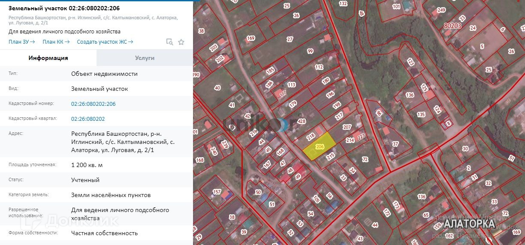Click the quarter label 80203 on map
Screen dimensions: 525x245
[453, 26]
